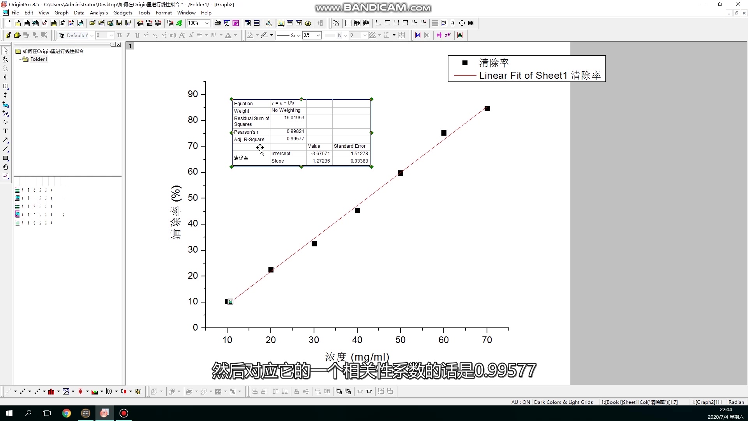Open the Analysis menu

click(99, 12)
